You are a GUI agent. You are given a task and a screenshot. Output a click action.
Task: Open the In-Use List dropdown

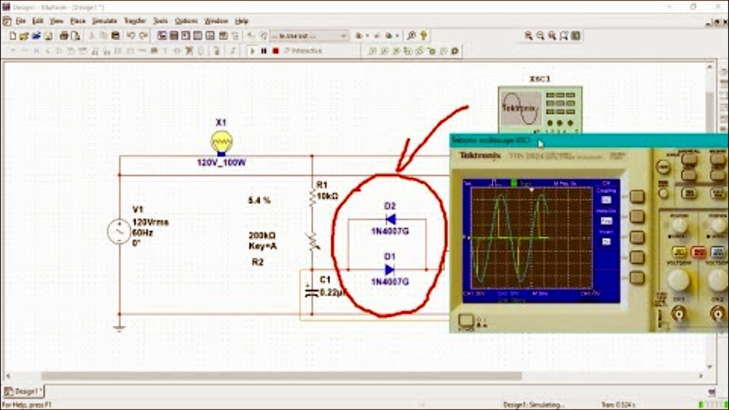[x=309, y=36]
